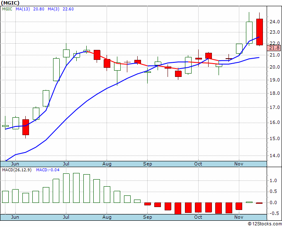
Task: Click the MACD:-0.04 value readout
Action: pyautogui.click(x=48, y=170)
